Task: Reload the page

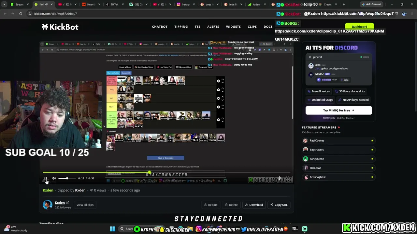Action: (21, 14)
